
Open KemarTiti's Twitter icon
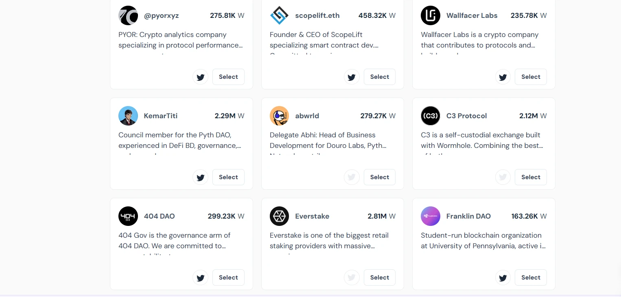(200, 177)
